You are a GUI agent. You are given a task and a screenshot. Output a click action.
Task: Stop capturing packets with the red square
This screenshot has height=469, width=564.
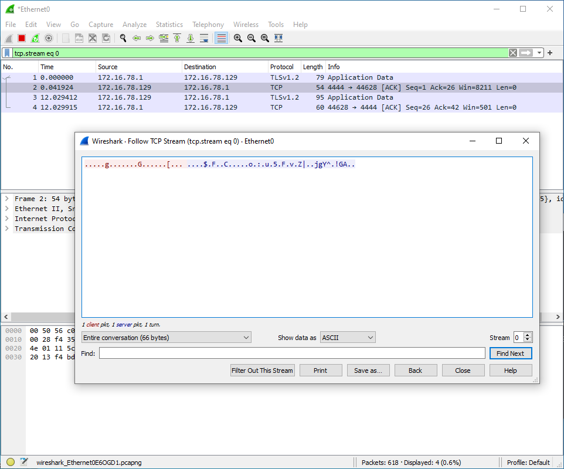pyautogui.click(x=22, y=38)
